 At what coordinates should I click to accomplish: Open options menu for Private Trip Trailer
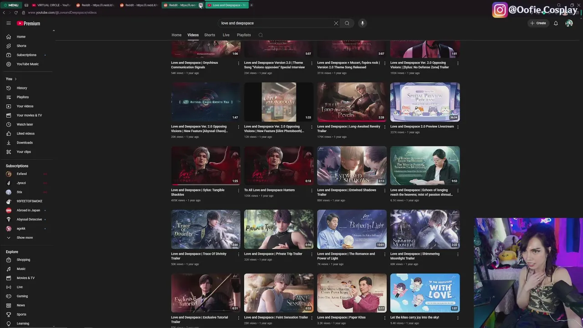click(312, 255)
